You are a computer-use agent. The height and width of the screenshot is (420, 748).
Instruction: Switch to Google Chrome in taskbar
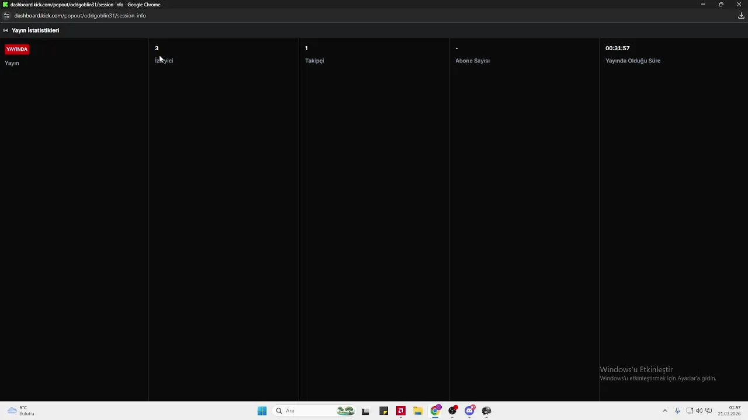435,411
